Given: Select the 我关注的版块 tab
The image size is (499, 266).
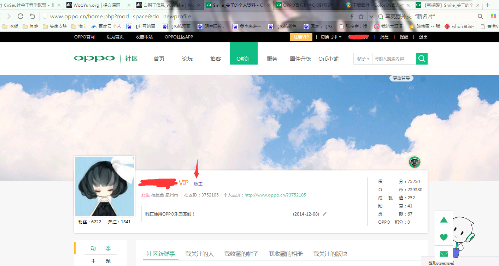Looking at the screenshot, I should [x=330, y=254].
